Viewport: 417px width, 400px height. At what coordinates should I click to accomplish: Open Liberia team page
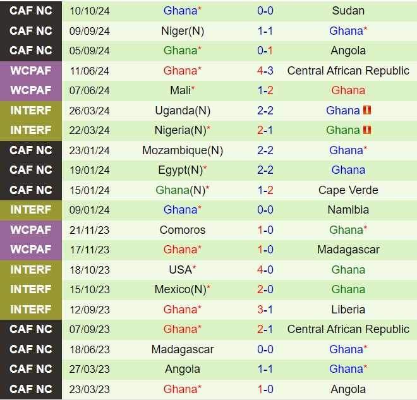(x=347, y=309)
